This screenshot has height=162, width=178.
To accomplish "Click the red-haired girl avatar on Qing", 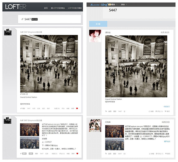I will (x=95, y=36).
